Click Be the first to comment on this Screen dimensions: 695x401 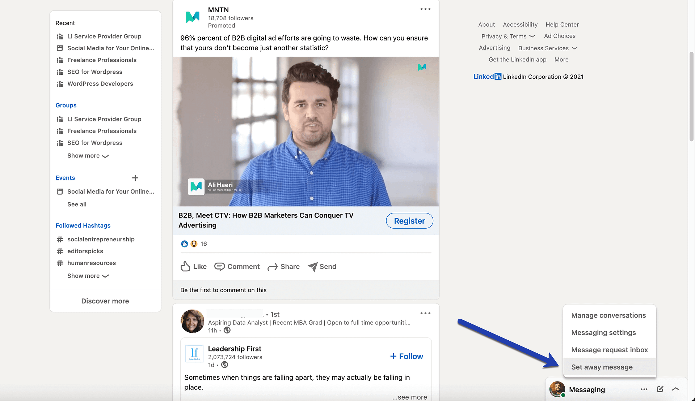[223, 290]
